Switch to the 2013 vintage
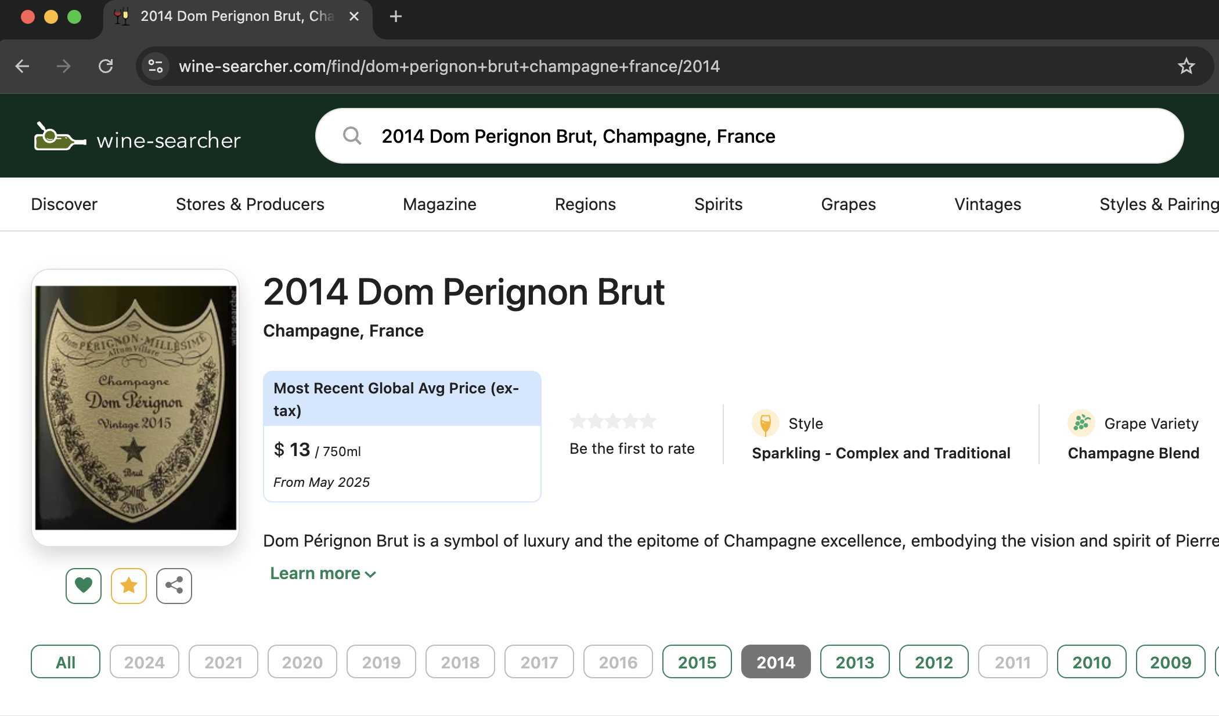 (855, 661)
